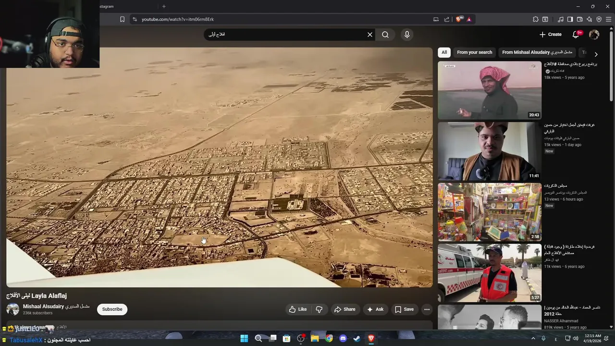615x346 pixels.
Task: Start voice search with the microphone icon
Action: (407, 35)
